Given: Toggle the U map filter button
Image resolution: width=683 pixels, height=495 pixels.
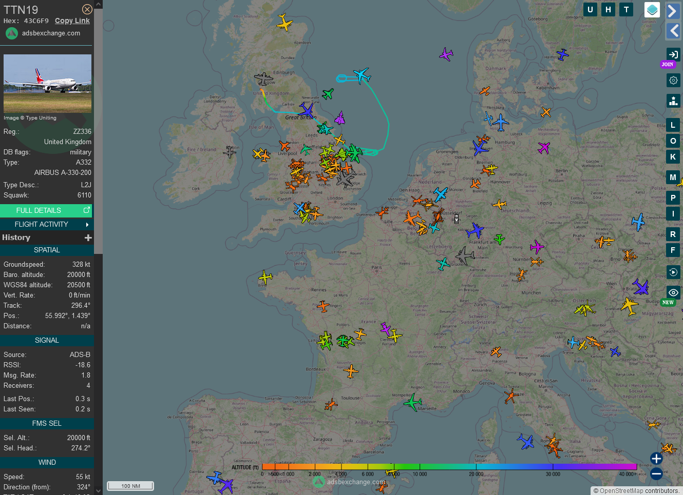Looking at the screenshot, I should (x=590, y=9).
